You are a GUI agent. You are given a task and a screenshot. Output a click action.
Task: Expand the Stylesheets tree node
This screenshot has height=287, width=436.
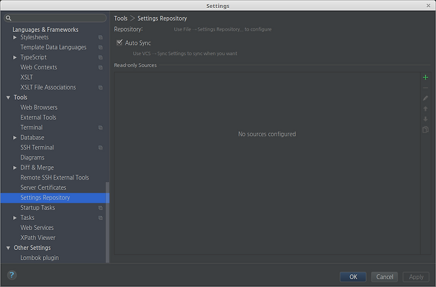click(x=15, y=37)
